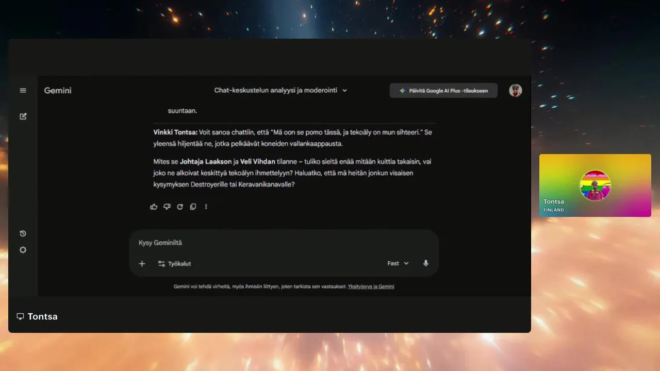Add attachment with the plus icon
The width and height of the screenshot is (660, 371).
(142, 263)
